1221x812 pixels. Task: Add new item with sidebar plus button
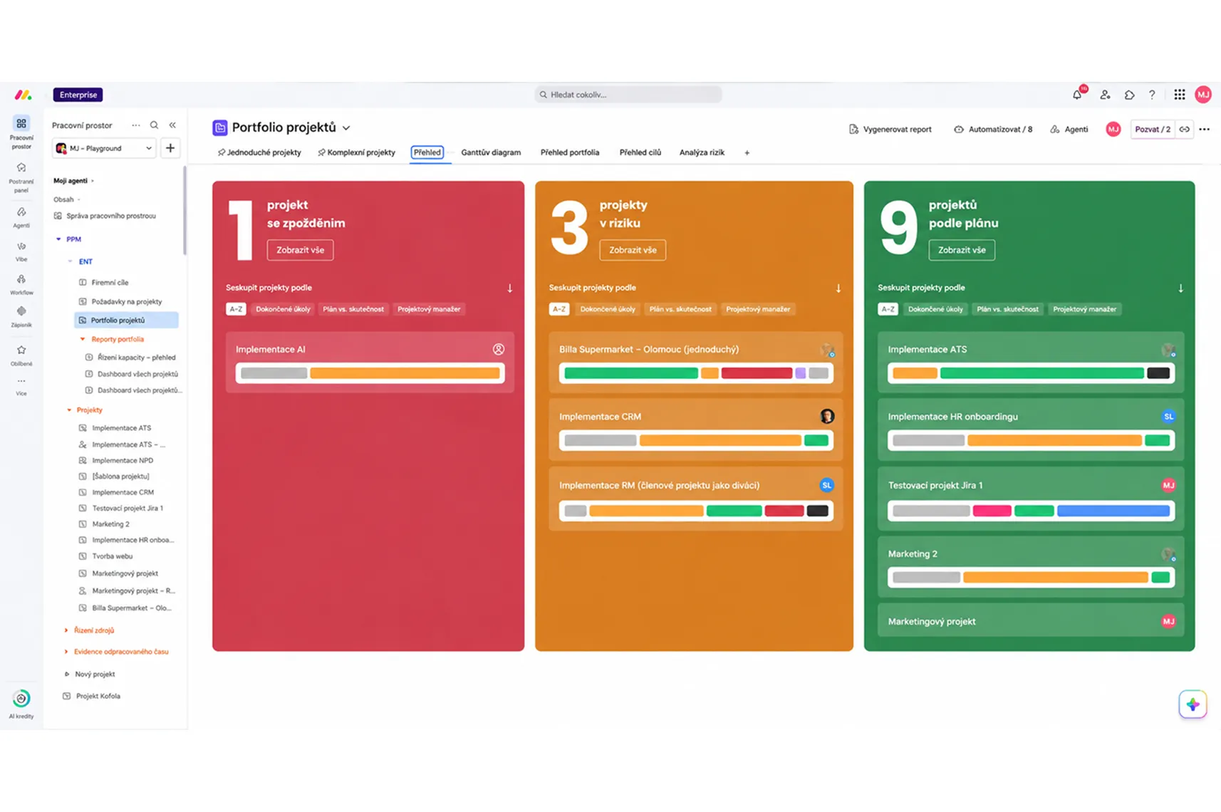click(x=170, y=148)
